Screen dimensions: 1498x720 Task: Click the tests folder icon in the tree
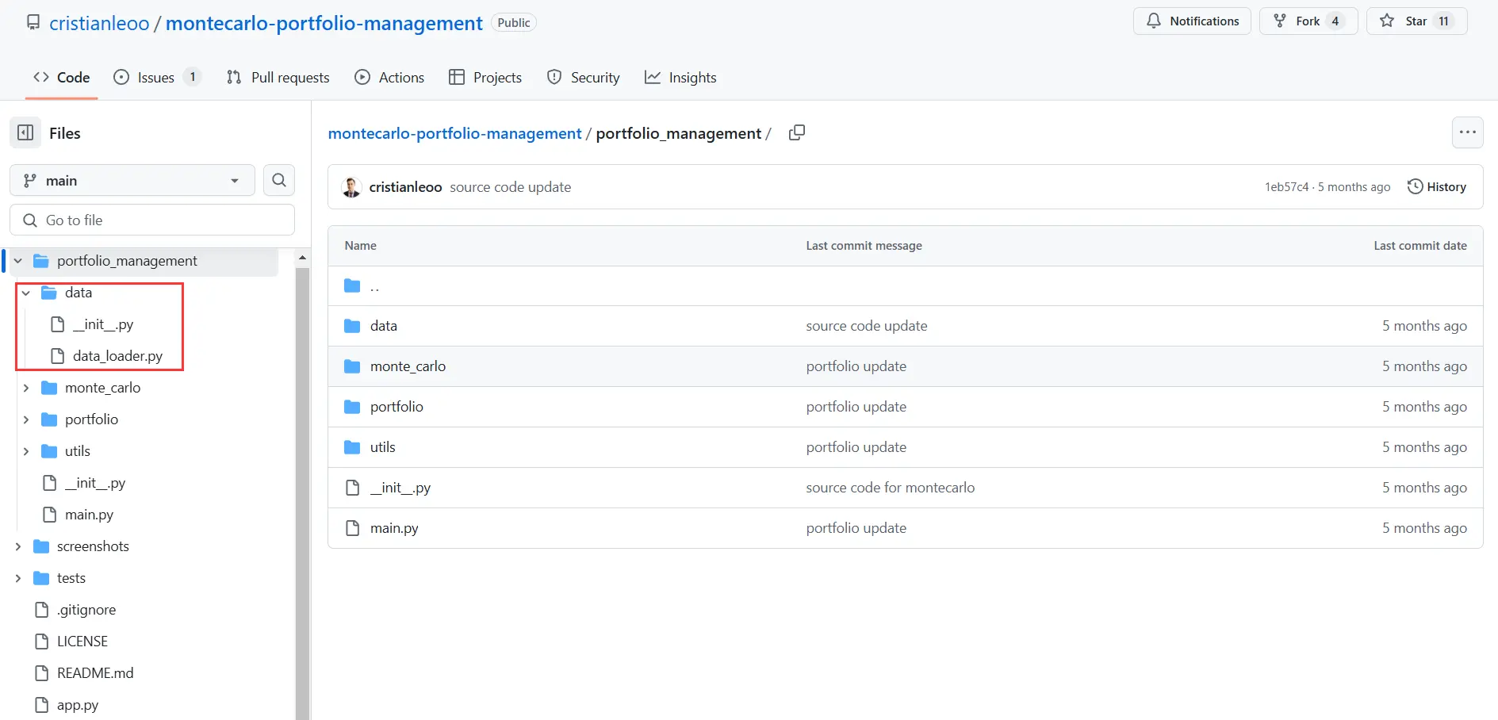tap(41, 578)
